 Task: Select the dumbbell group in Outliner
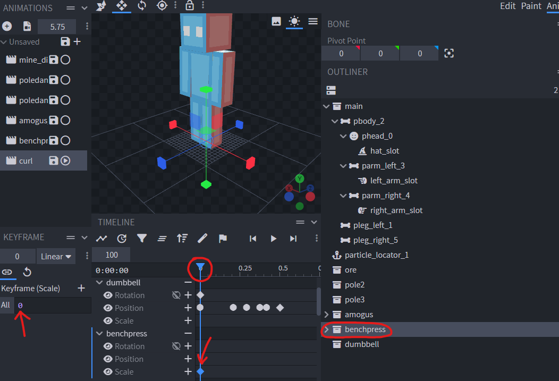(x=362, y=344)
